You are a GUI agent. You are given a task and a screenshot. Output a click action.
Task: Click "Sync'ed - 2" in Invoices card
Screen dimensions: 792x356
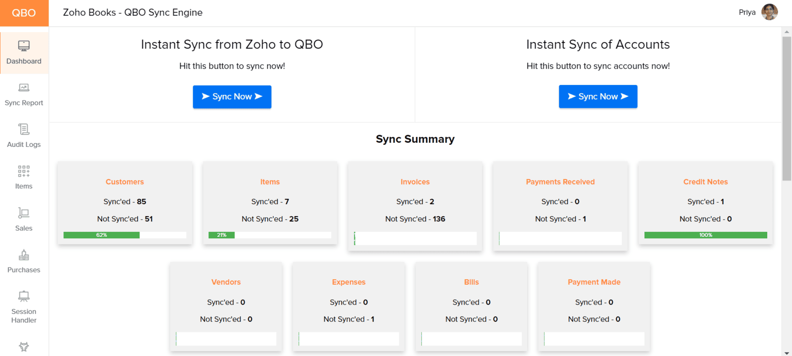click(415, 202)
